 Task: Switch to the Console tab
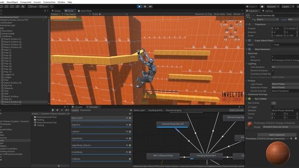pyautogui.click(x=77, y=107)
